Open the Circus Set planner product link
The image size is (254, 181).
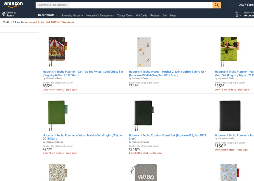coord(83,73)
